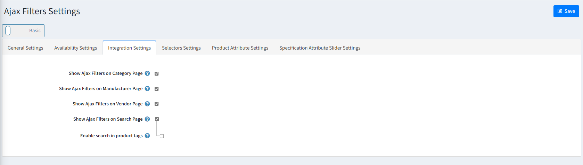Screen dimensions: 583x165
Task: Uncheck Show Ajax Filters on Manufacturer Page
Action: tap(157, 89)
